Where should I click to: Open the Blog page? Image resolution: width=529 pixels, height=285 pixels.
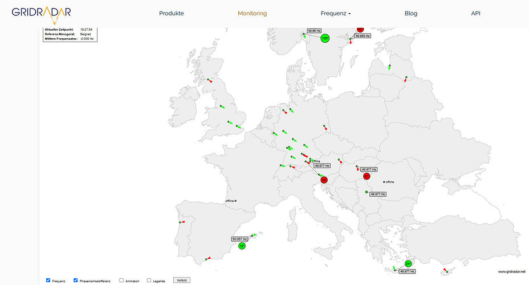click(411, 14)
